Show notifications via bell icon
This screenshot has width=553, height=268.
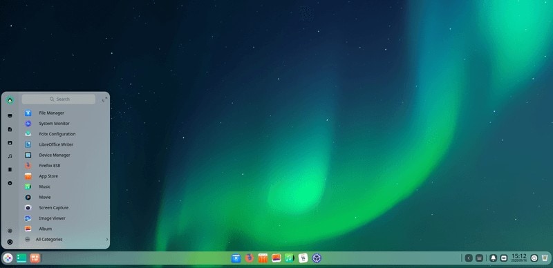point(494,258)
